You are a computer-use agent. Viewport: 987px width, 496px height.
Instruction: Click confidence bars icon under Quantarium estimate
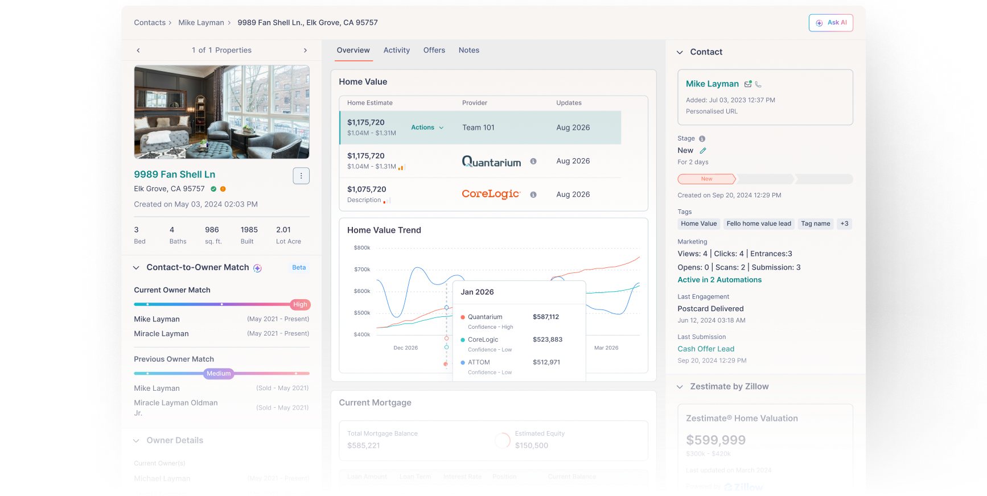click(x=401, y=167)
